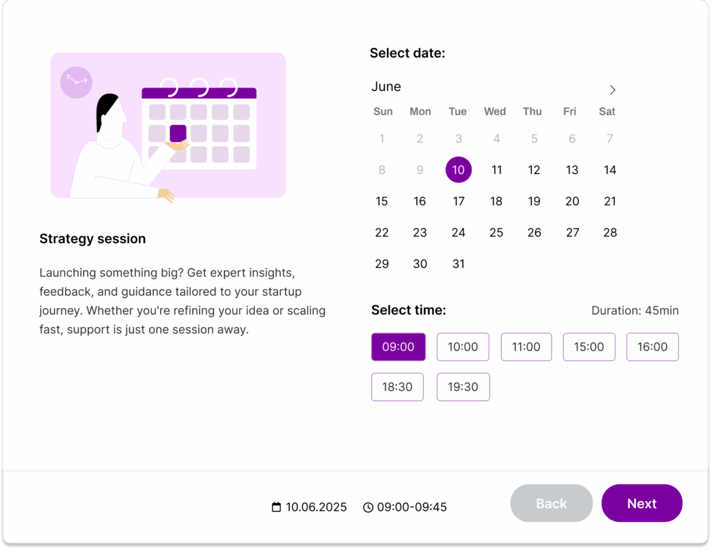Choose the 16:00 time slot
Screen dimensions: 711x549
(652, 347)
